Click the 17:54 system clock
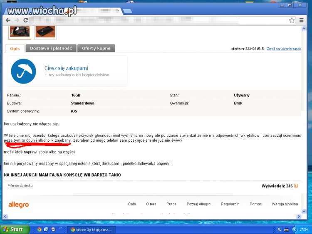Screen dimensions: 312x234 (303, 229)
